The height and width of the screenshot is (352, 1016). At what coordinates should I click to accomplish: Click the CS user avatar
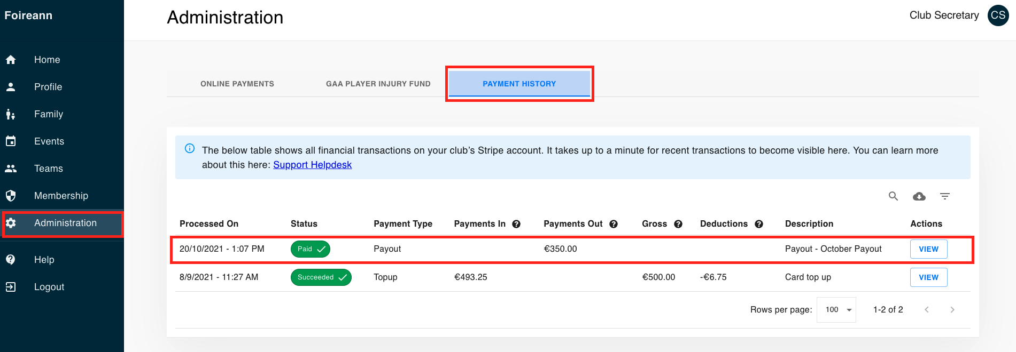pyautogui.click(x=998, y=15)
